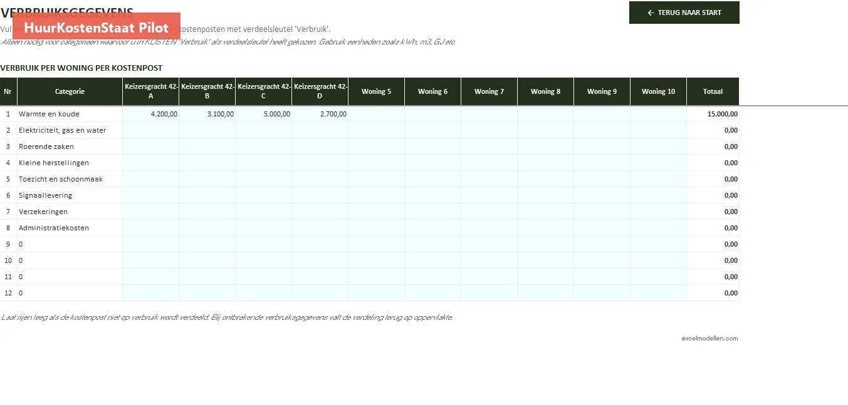Click the Woning 6 column header
This screenshot has height=405, width=848.
[433, 91]
